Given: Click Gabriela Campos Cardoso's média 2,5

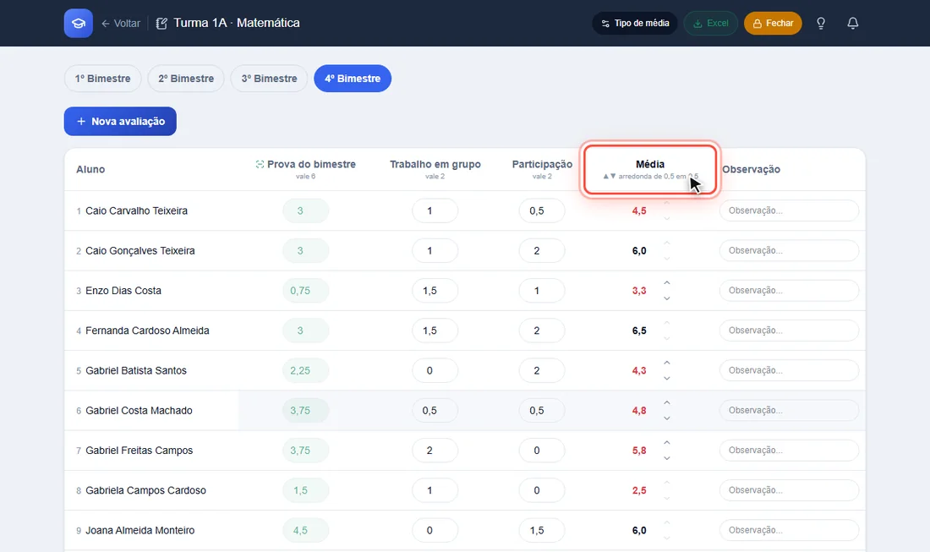Looking at the screenshot, I should (x=639, y=490).
